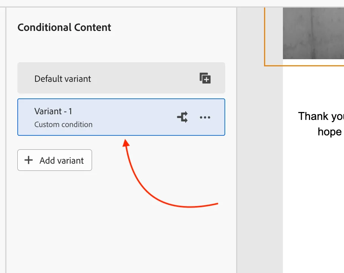The image size is (344, 273).
Task: Select the Variant - 1 label
Action: pyautogui.click(x=53, y=111)
